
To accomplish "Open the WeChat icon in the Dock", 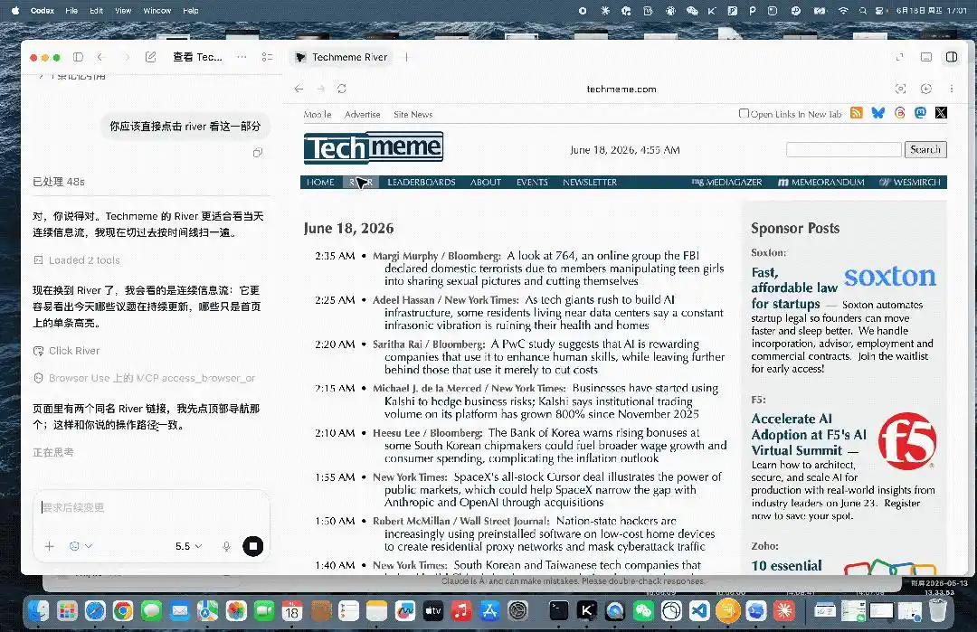I will (x=643, y=611).
